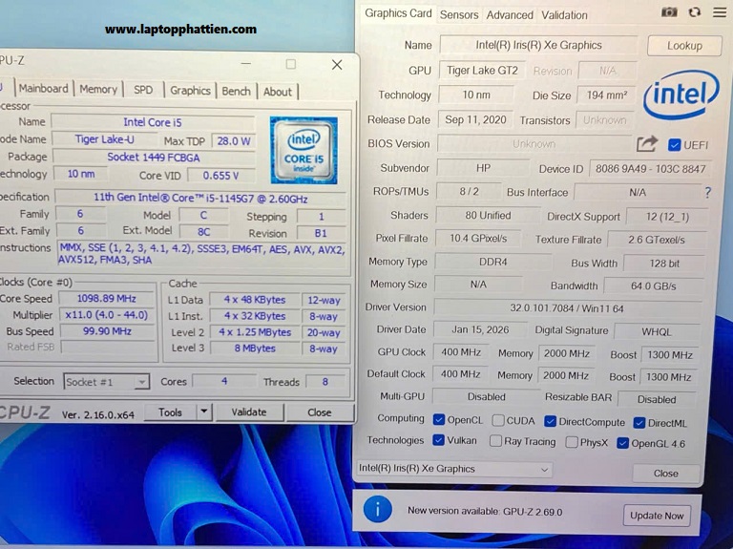
Task: Click the Max TDP value 28.0 W
Action: click(x=234, y=140)
